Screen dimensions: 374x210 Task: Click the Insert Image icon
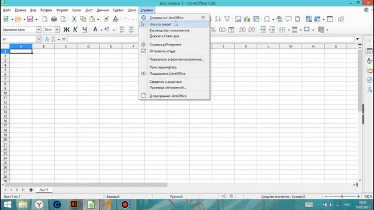(238, 19)
